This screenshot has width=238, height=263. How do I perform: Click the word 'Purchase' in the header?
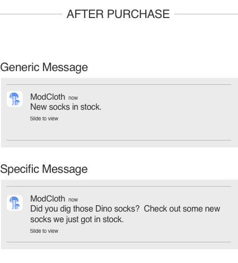[138, 14]
